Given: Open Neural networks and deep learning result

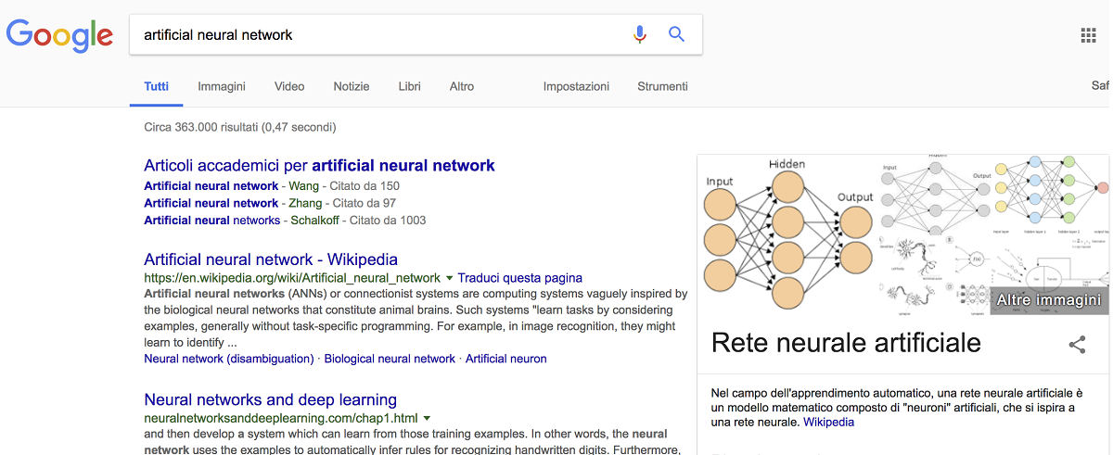Looking at the screenshot, I should (270, 400).
